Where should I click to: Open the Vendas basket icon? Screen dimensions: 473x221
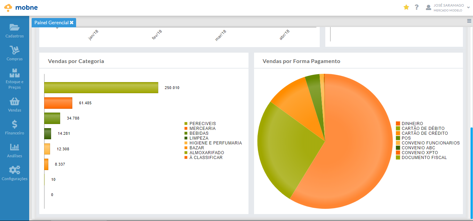click(x=15, y=101)
